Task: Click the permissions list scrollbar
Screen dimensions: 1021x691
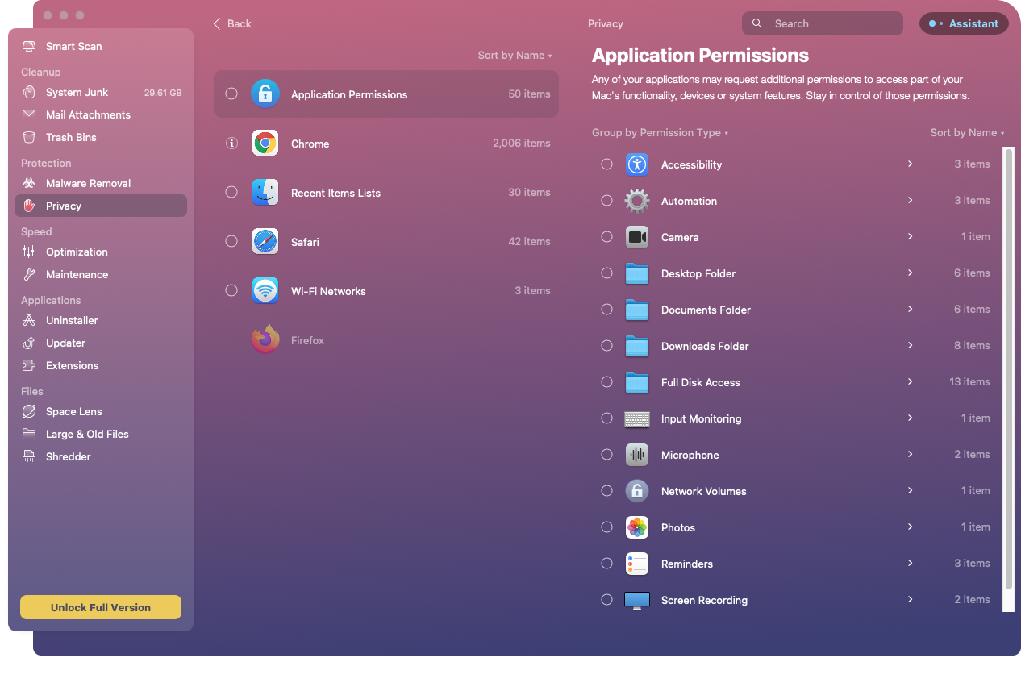Action: 1008,368
